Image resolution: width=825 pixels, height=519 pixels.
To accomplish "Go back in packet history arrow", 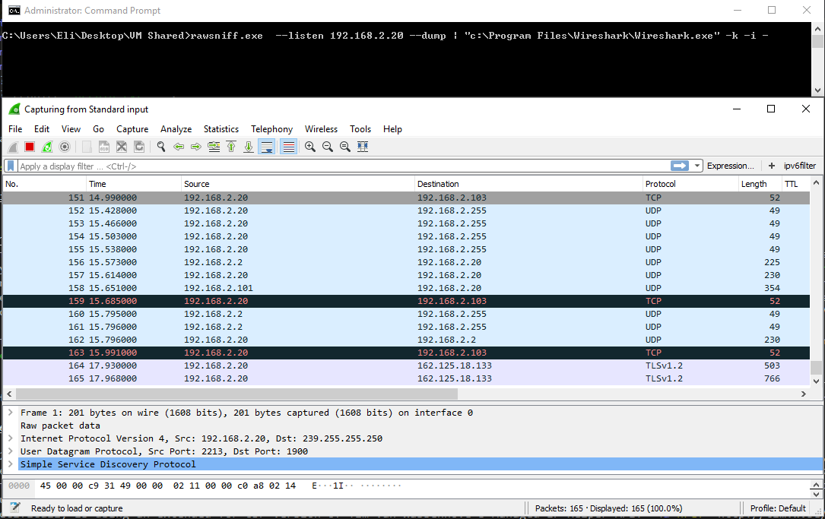I will [x=179, y=147].
